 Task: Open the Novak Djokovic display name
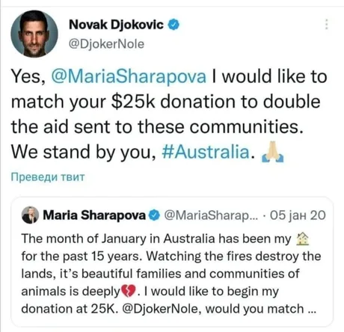coord(116,25)
